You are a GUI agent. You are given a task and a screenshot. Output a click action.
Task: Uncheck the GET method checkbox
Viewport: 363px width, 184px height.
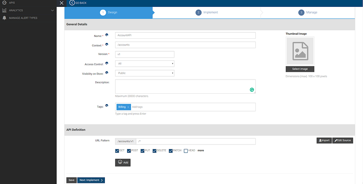[x=117, y=151]
